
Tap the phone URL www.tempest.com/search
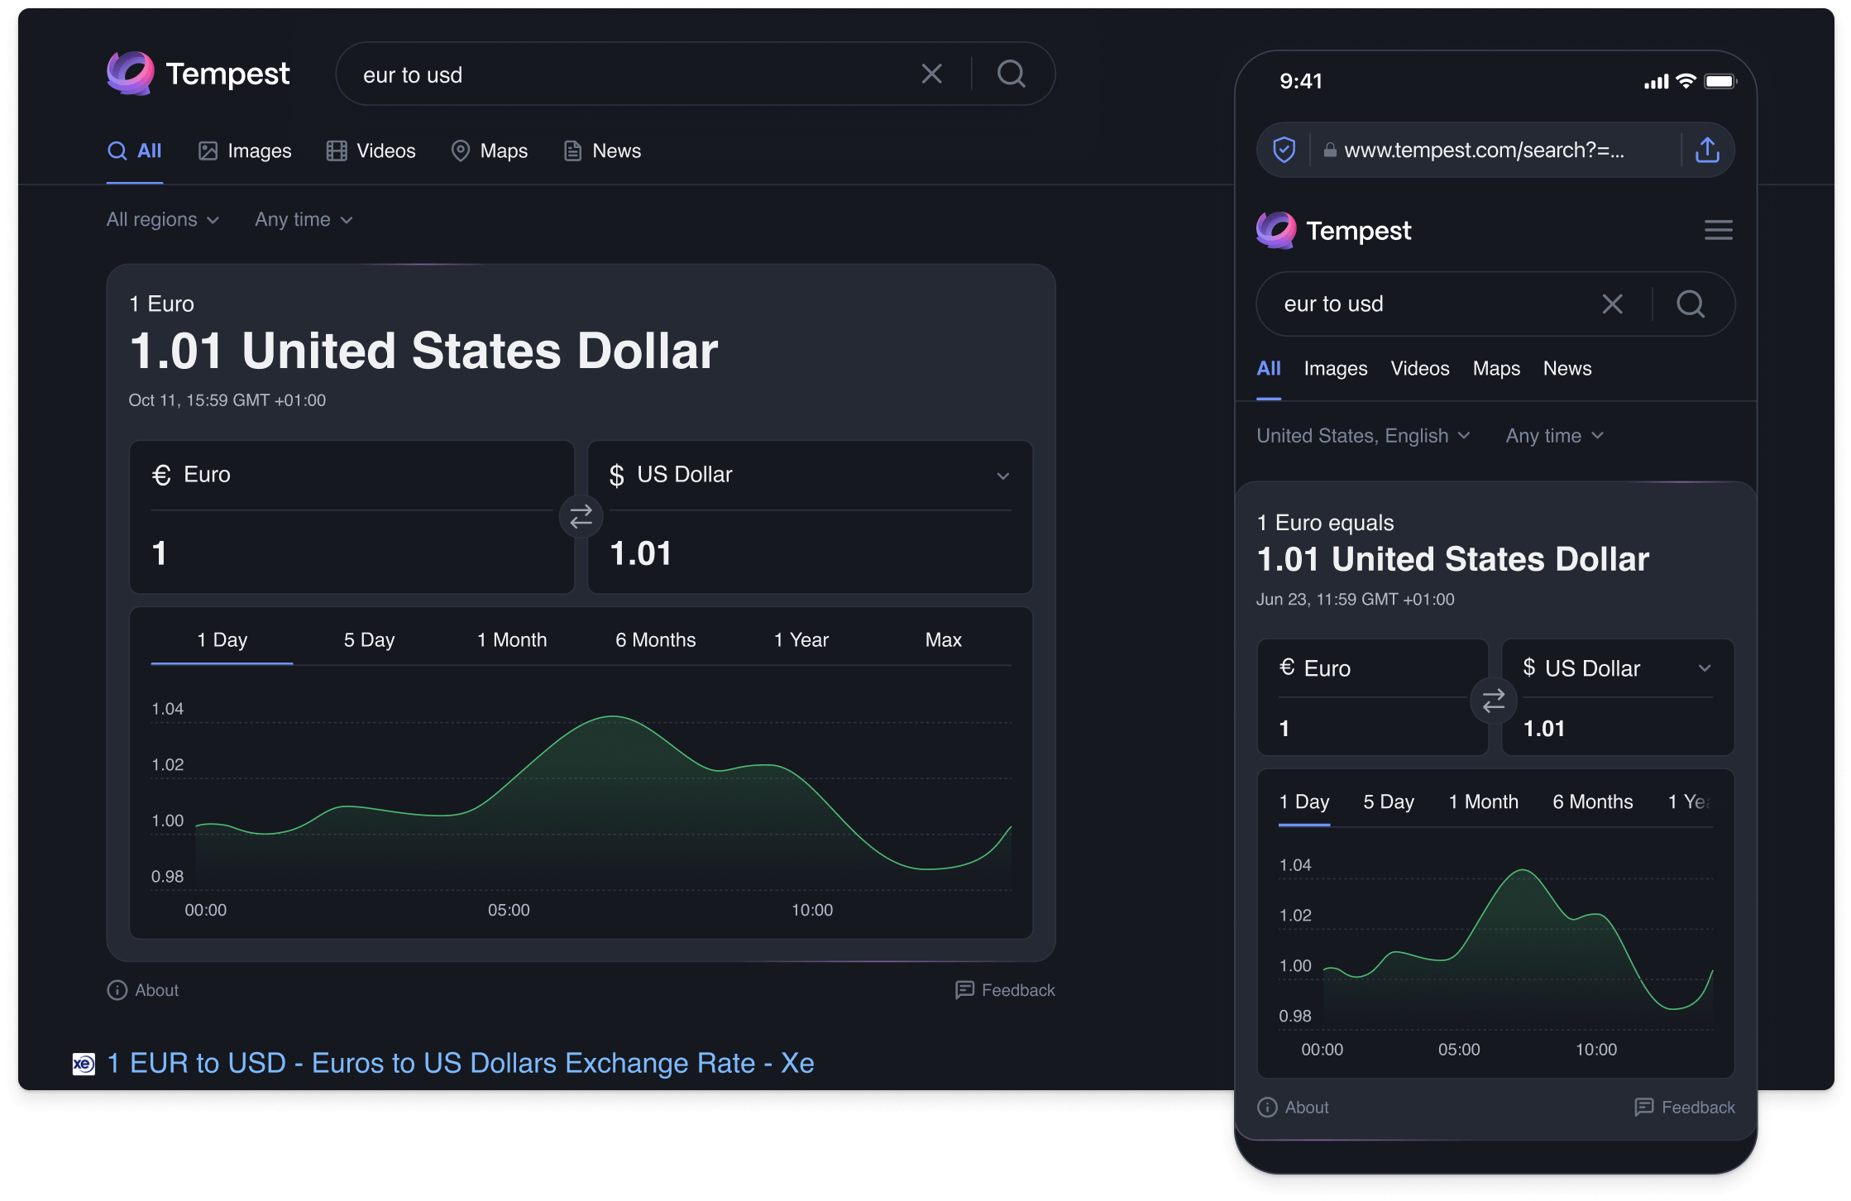click(x=1484, y=150)
